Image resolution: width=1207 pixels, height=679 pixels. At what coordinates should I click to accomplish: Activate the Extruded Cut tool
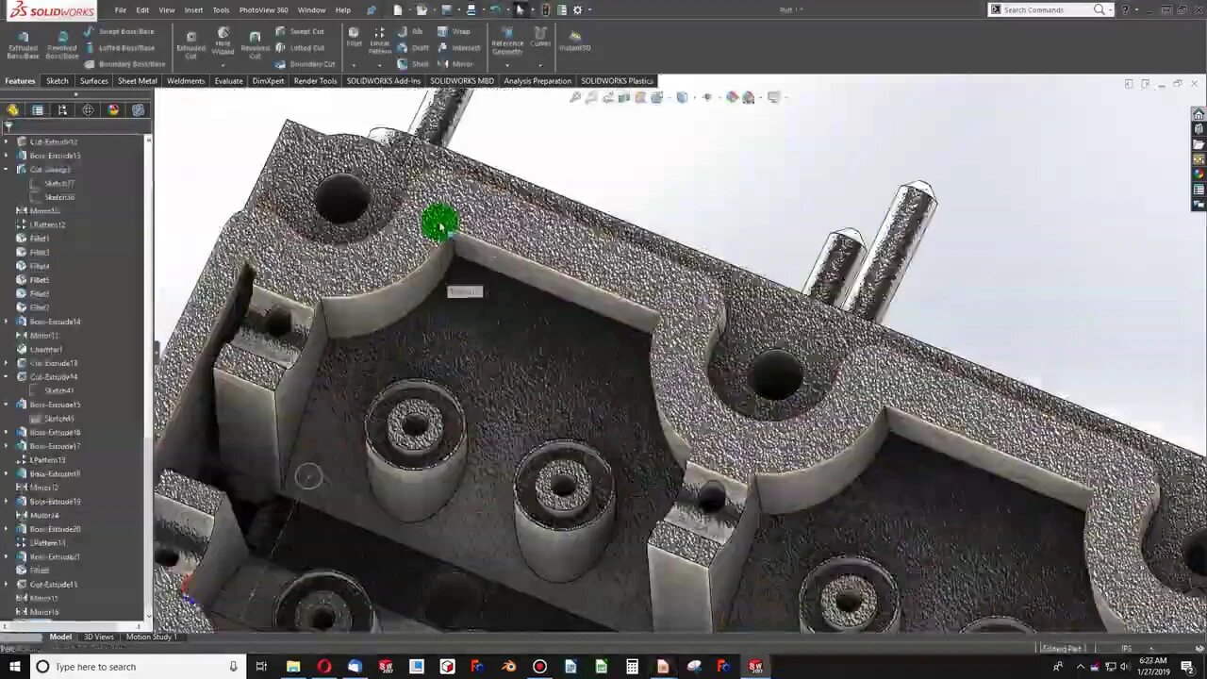pos(190,44)
